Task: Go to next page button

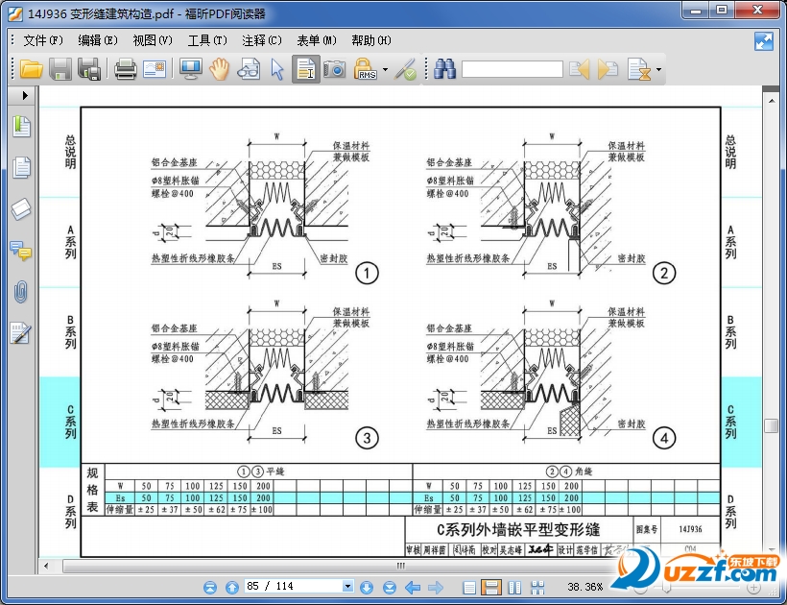Action: click(367, 587)
